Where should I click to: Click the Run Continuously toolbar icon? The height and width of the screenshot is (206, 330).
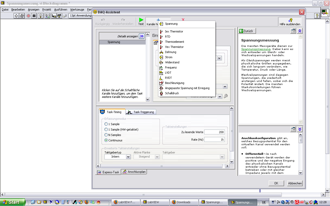(22, 16)
